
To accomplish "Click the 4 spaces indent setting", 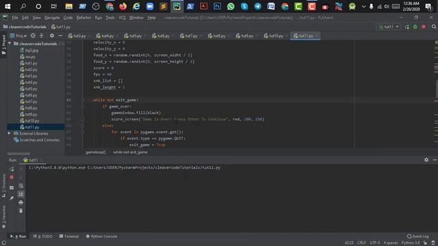I will pyautogui.click(x=391, y=243).
